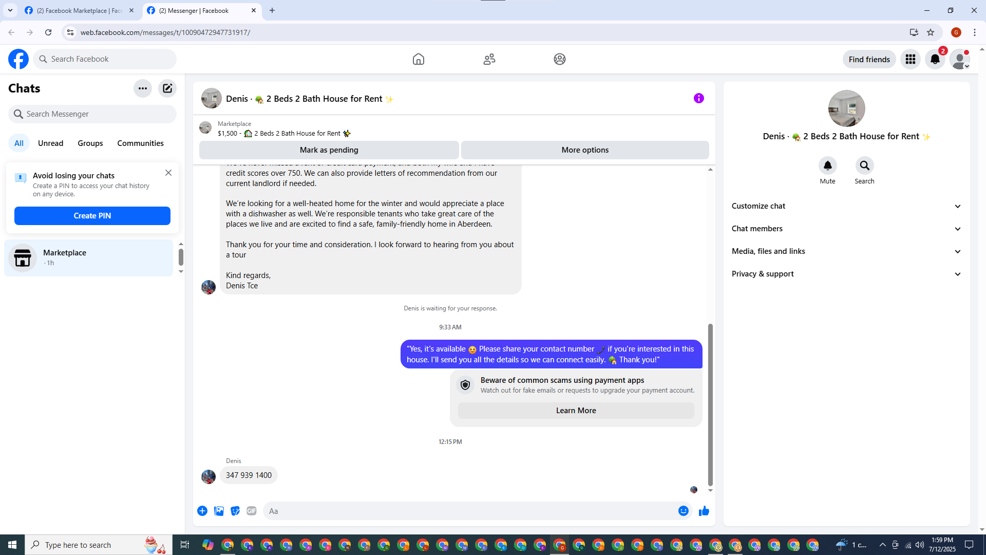
Task: Expand the Chat members section
Action: 846,229
